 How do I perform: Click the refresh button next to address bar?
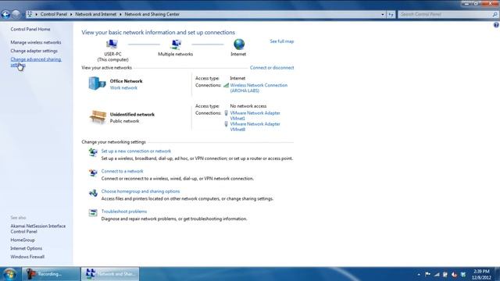tap(391, 14)
